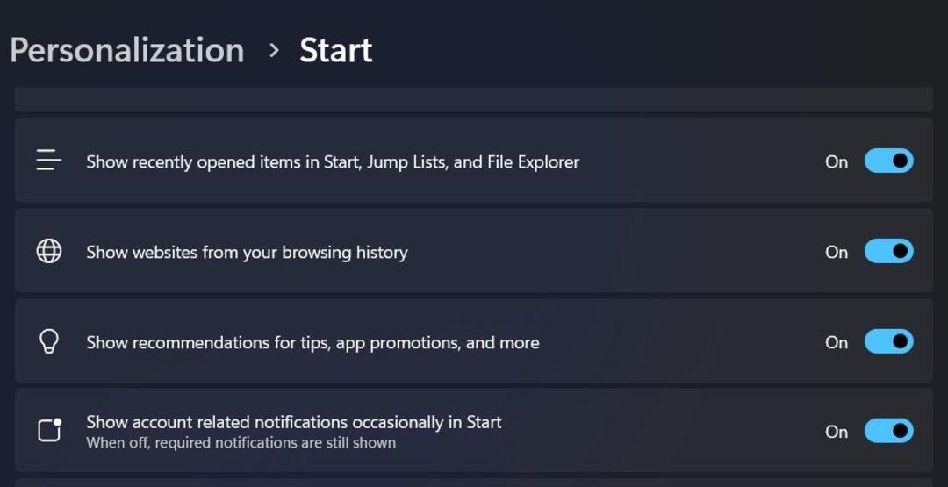
Task: Turn off recently opened items toggle
Action: coord(888,161)
